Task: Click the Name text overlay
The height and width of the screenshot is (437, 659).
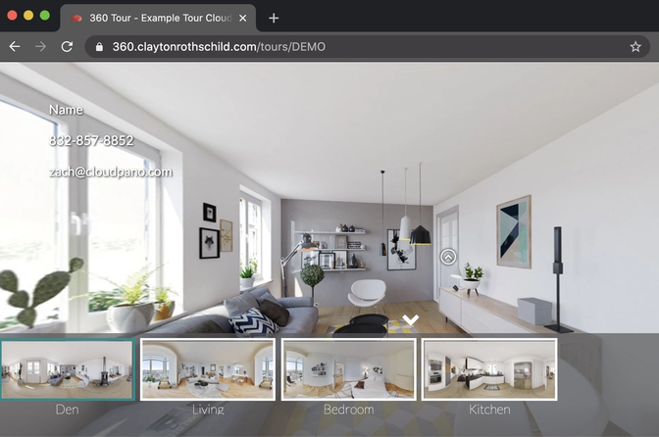Action: [x=66, y=110]
